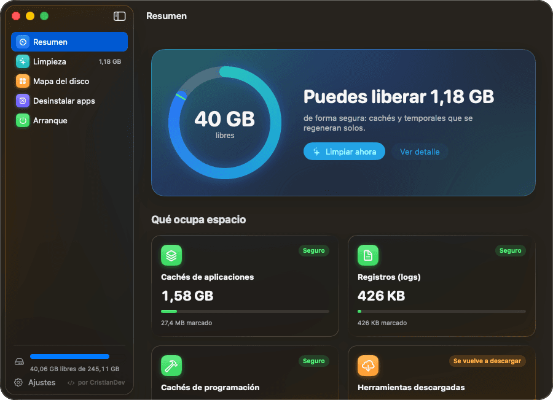Open the Arranque section
Image resolution: width=553 pixels, height=400 pixels.
coord(69,121)
